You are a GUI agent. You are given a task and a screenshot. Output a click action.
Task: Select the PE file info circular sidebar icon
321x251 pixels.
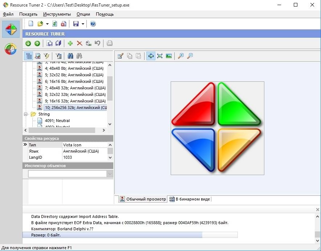[11, 49]
